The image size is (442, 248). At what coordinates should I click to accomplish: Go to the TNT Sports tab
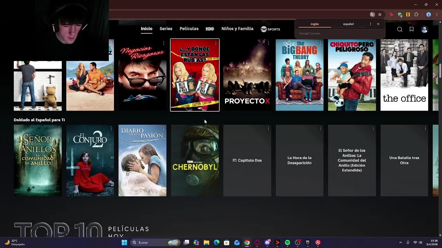(x=270, y=29)
